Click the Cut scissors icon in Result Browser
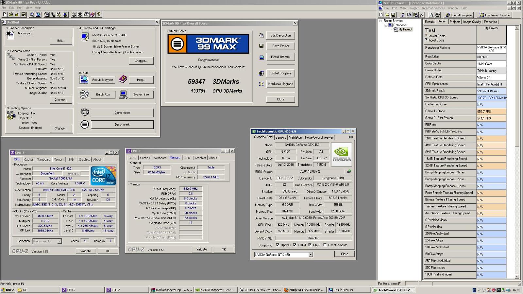The image size is (523, 294). (403, 15)
